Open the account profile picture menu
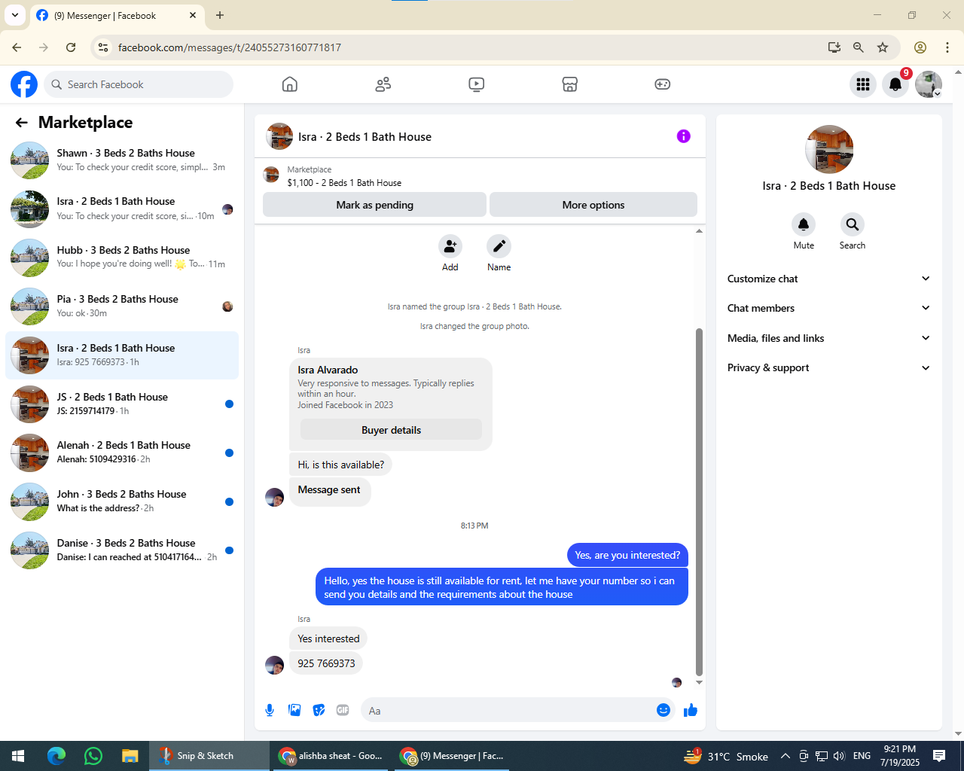 click(929, 84)
